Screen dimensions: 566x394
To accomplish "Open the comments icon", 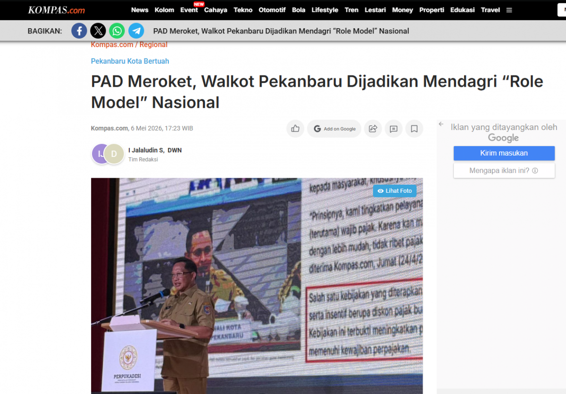I will pos(393,129).
